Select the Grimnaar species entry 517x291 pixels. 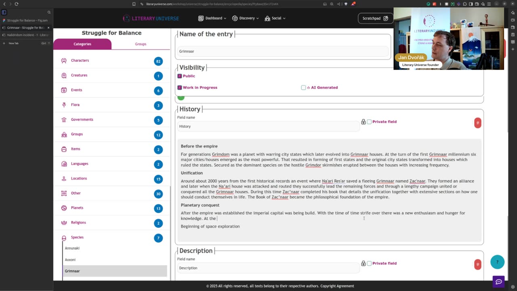click(116, 271)
